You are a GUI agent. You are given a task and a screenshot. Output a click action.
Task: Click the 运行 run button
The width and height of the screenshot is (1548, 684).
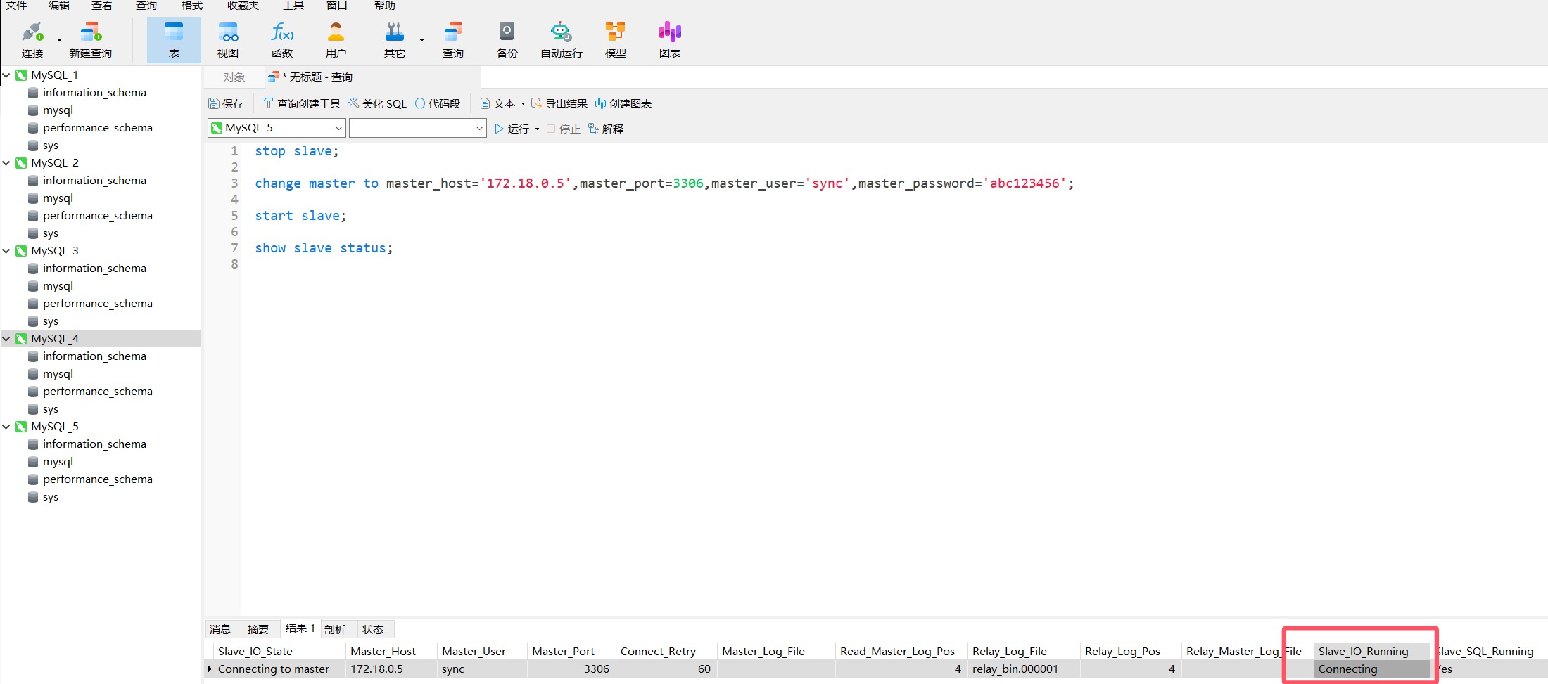[512, 129]
